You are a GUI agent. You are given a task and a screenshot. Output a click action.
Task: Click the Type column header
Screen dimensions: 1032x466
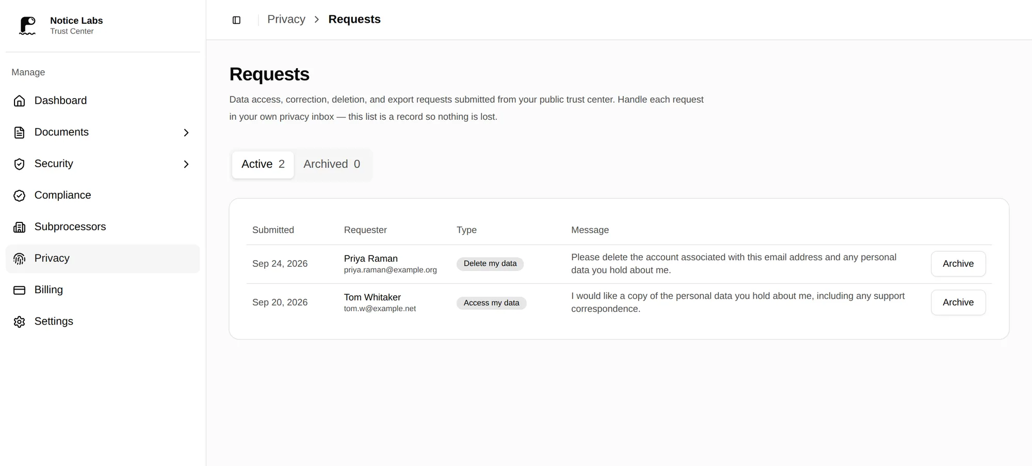pyautogui.click(x=466, y=230)
